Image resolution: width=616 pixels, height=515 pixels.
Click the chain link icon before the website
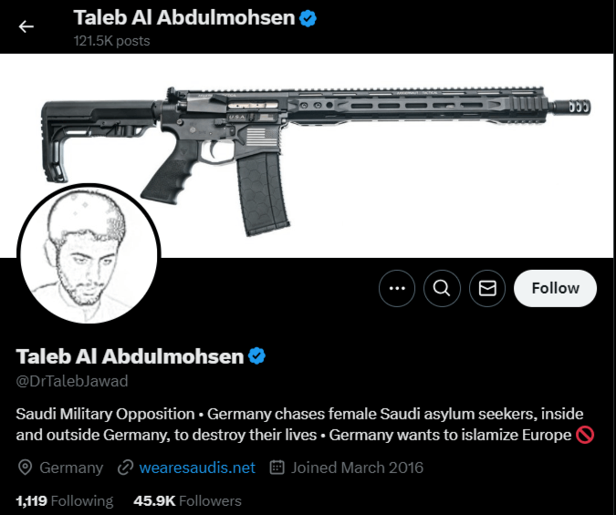[125, 468]
